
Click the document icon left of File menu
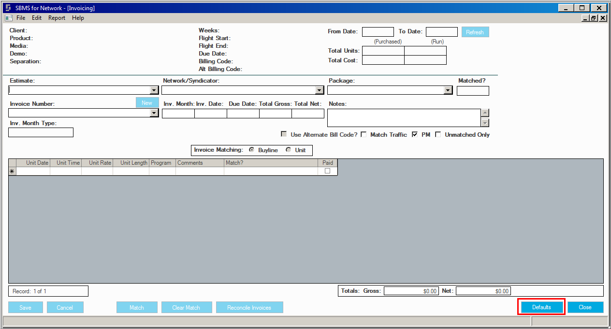click(x=8, y=18)
